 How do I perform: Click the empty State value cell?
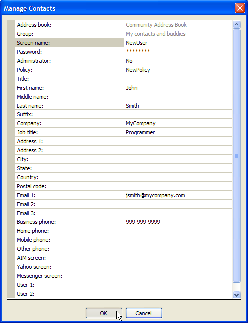click(178, 168)
